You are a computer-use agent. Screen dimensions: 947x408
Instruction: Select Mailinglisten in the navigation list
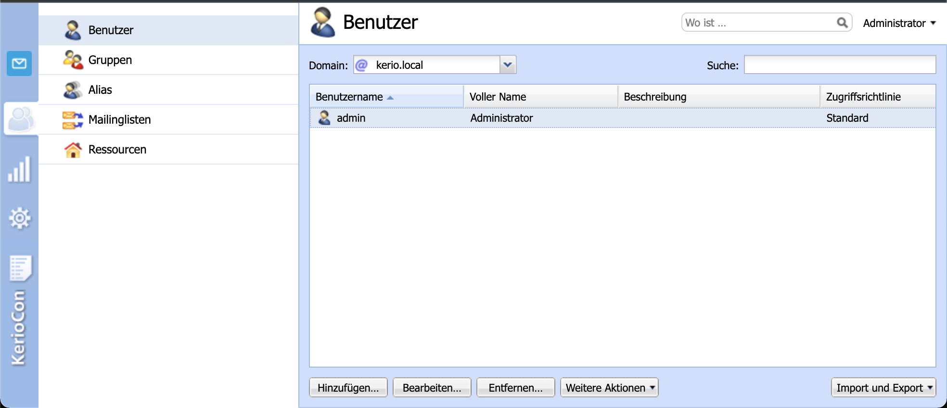point(119,120)
